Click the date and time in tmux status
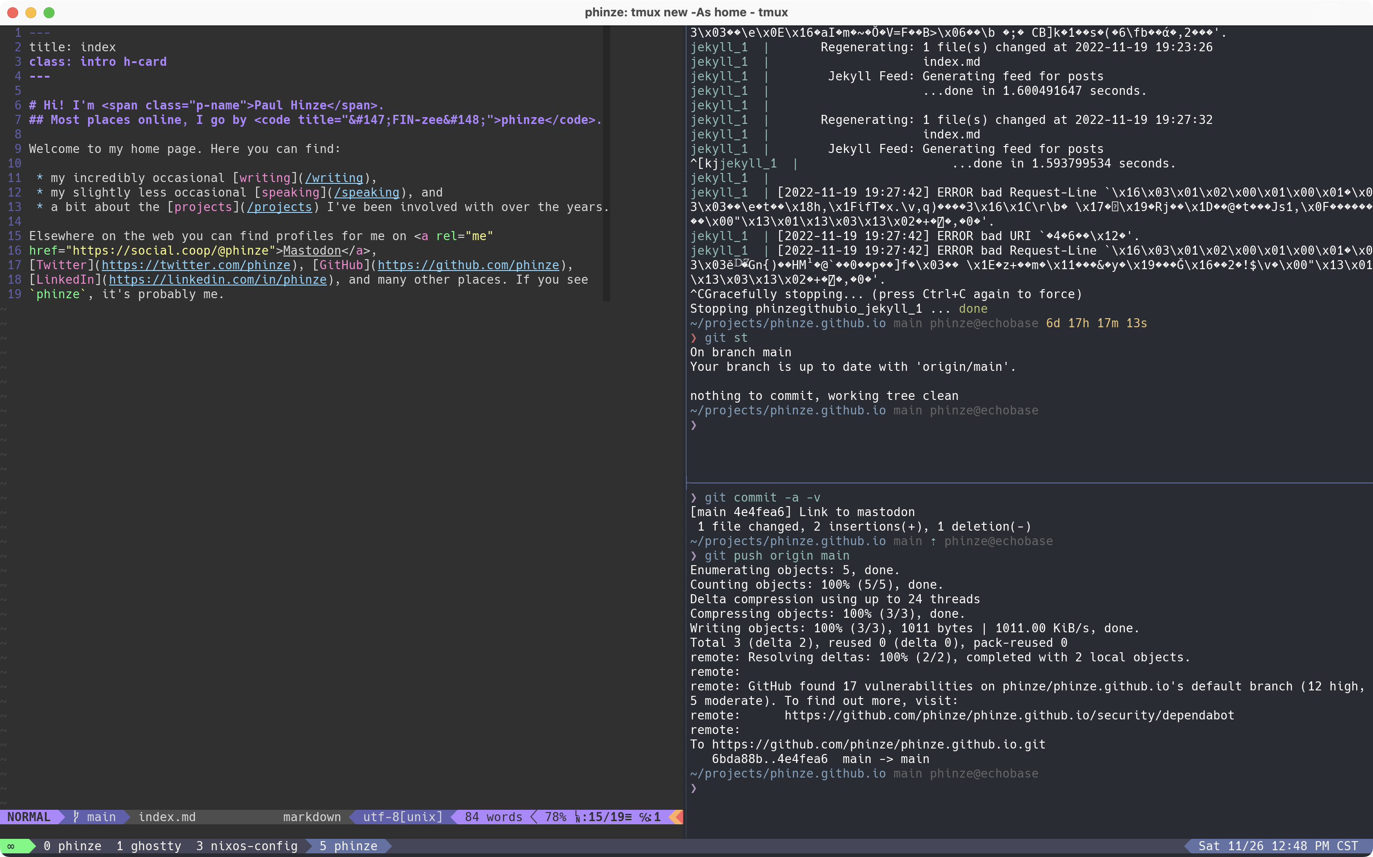Viewport: 1373px width, 857px height. (x=1278, y=846)
